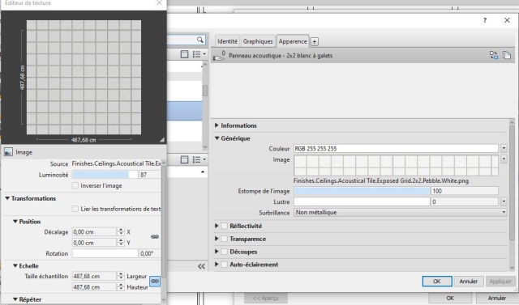Expand the Informations section
This screenshot has height=305, width=519.
[x=217, y=125]
